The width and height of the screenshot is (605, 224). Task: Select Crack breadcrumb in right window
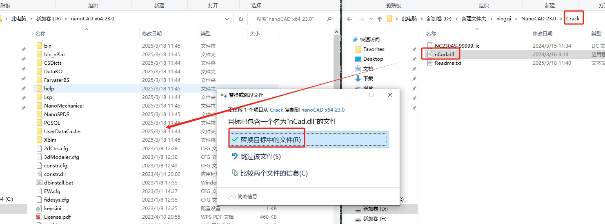click(x=573, y=19)
